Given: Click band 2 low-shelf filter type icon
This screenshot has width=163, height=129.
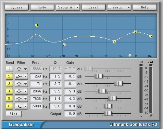Looking at the screenshot, I should (19, 76).
